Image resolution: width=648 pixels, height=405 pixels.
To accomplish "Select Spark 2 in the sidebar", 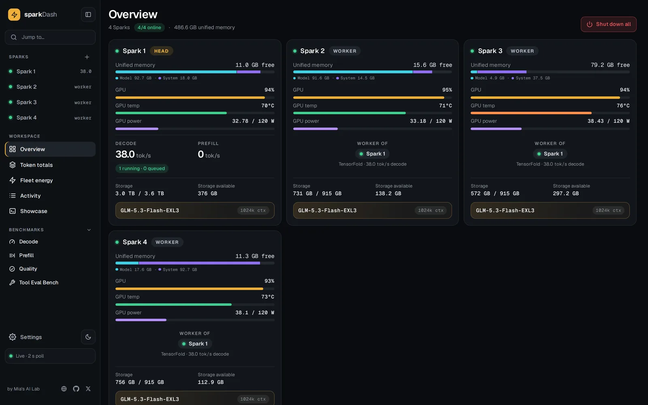I will click(50, 87).
